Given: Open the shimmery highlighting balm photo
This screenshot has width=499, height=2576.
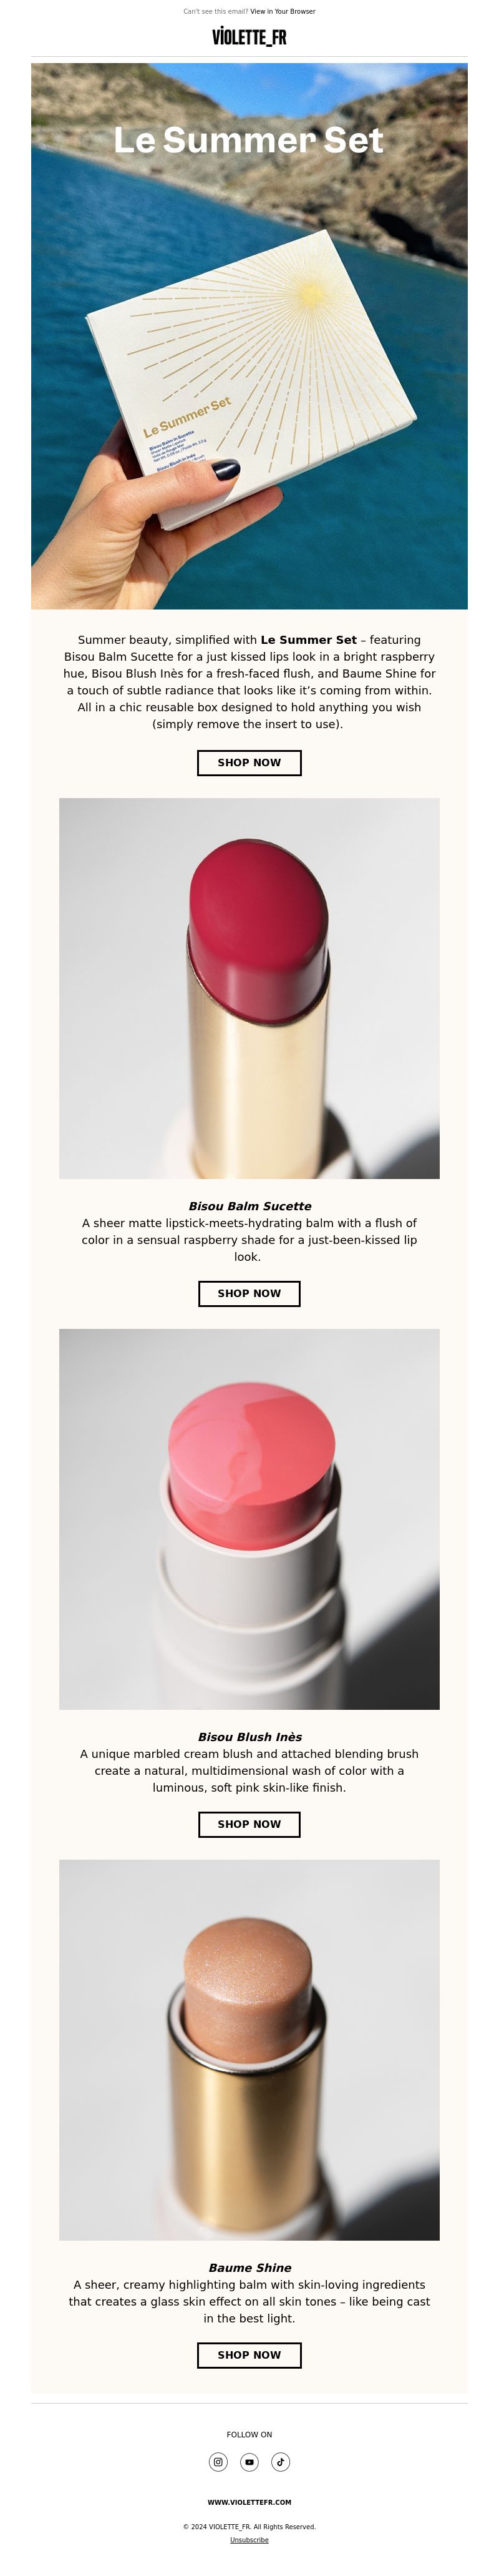Looking at the screenshot, I should coord(249,2050).
